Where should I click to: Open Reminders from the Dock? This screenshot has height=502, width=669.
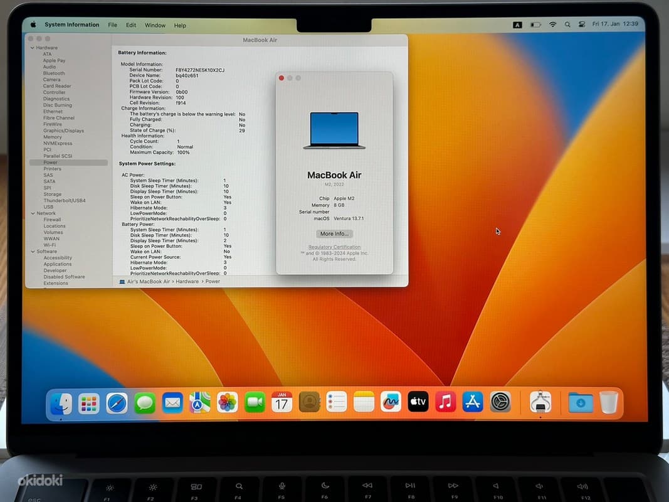(337, 402)
